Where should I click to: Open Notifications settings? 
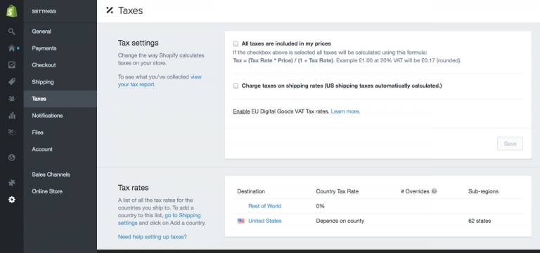(x=60, y=116)
